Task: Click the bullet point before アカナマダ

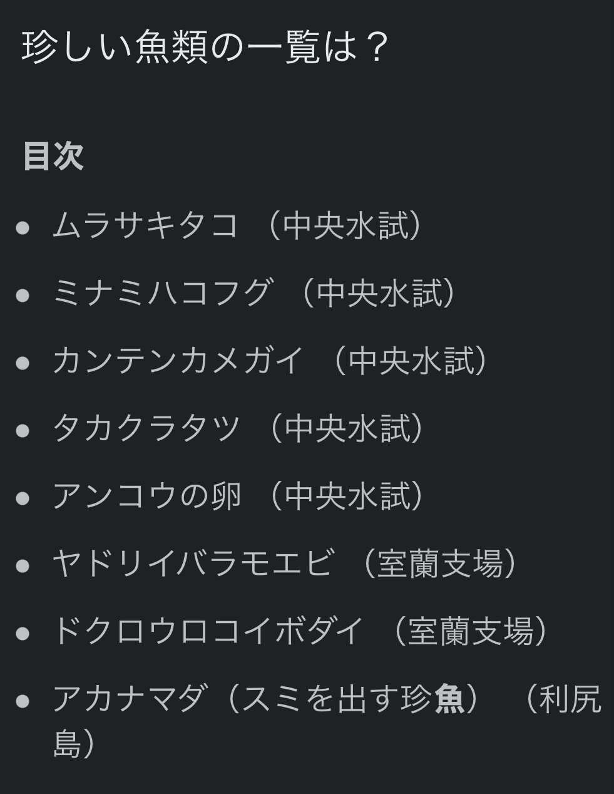Action: 23,700
